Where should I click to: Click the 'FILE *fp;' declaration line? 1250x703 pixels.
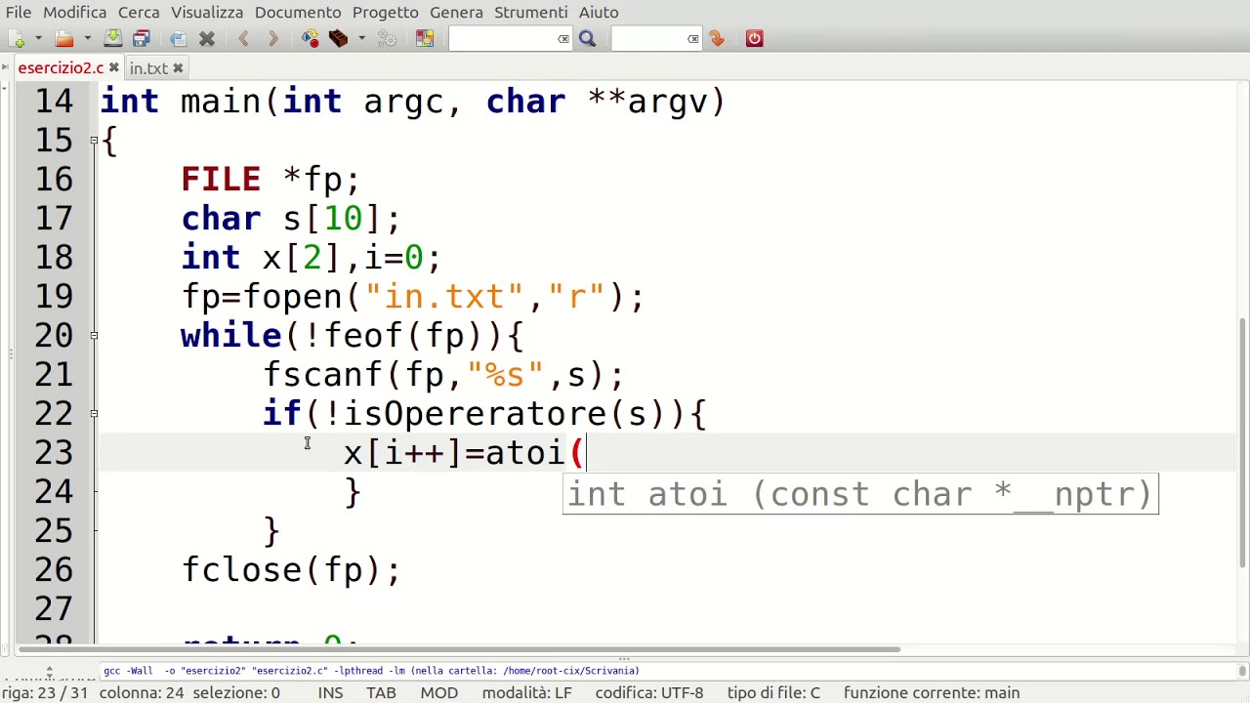tap(271, 180)
